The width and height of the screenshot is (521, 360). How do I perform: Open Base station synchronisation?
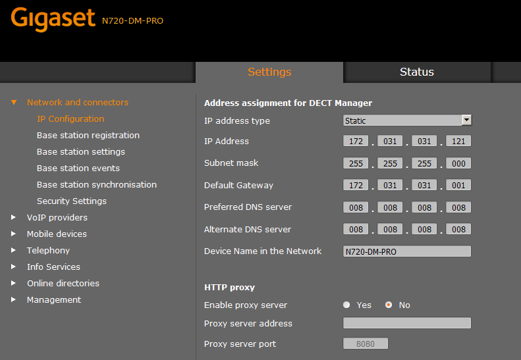[x=97, y=185]
